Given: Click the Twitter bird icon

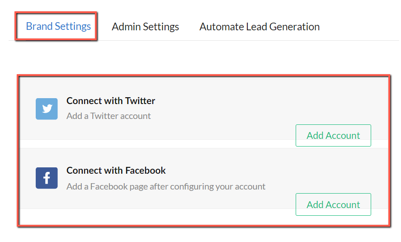Looking at the screenshot, I should point(47,109).
